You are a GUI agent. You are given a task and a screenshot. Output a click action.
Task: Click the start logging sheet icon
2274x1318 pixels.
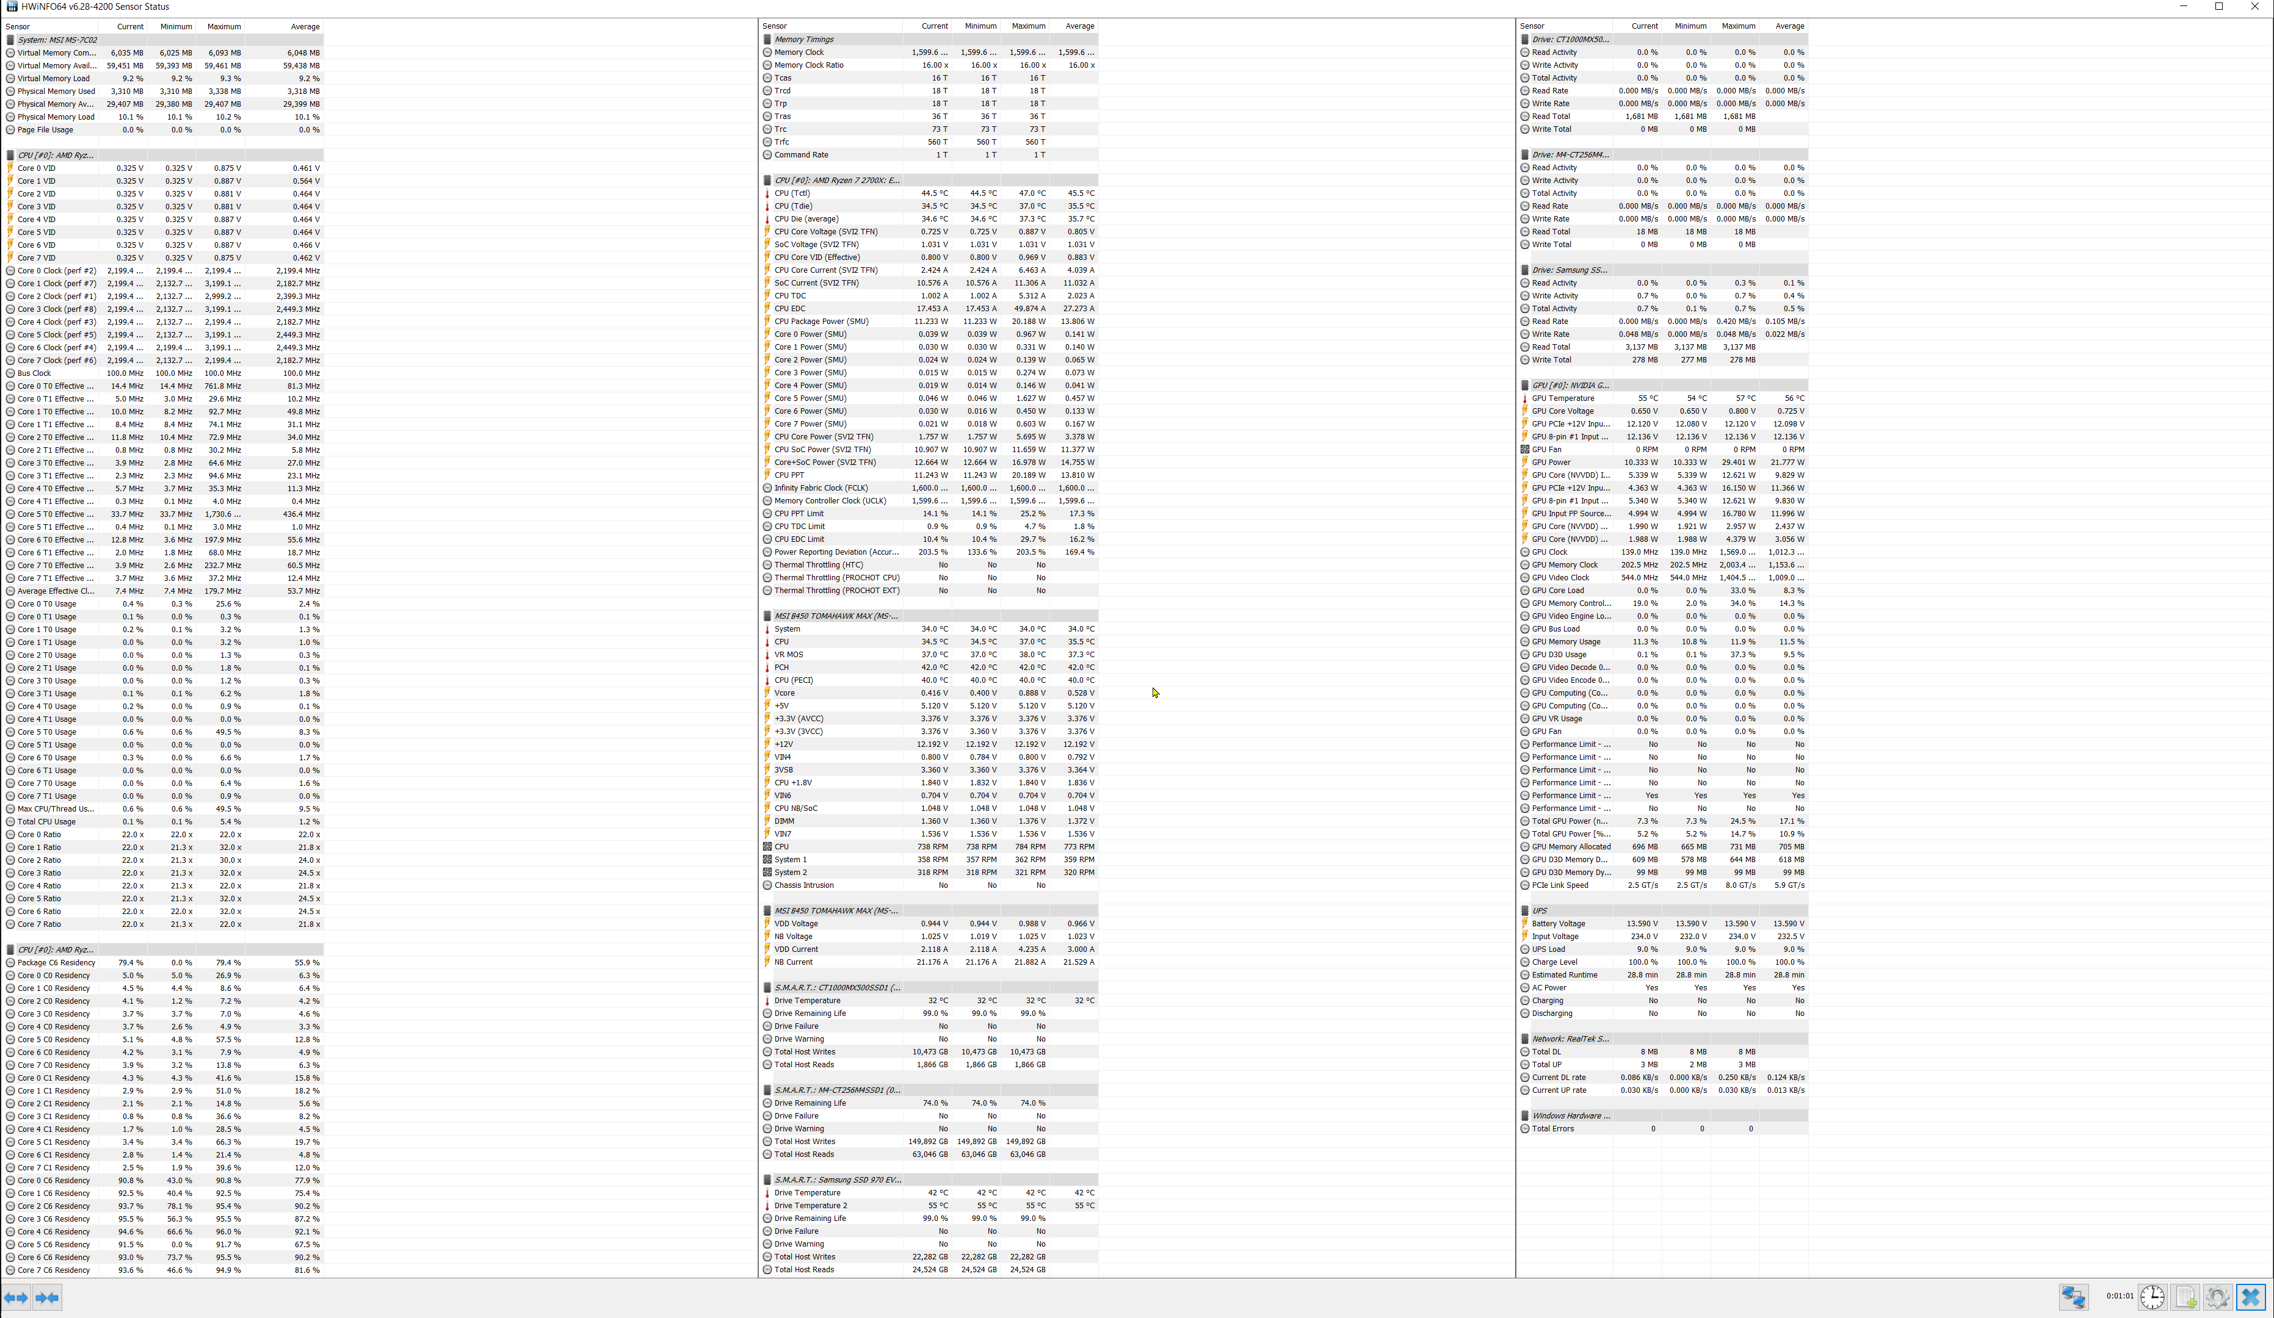pyautogui.click(x=2185, y=1297)
